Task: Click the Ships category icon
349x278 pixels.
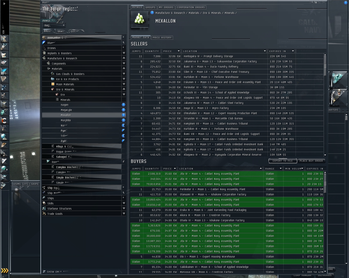Action: (x=44, y=198)
